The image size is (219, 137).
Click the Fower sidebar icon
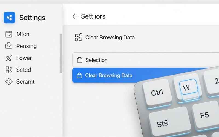coord(9,58)
